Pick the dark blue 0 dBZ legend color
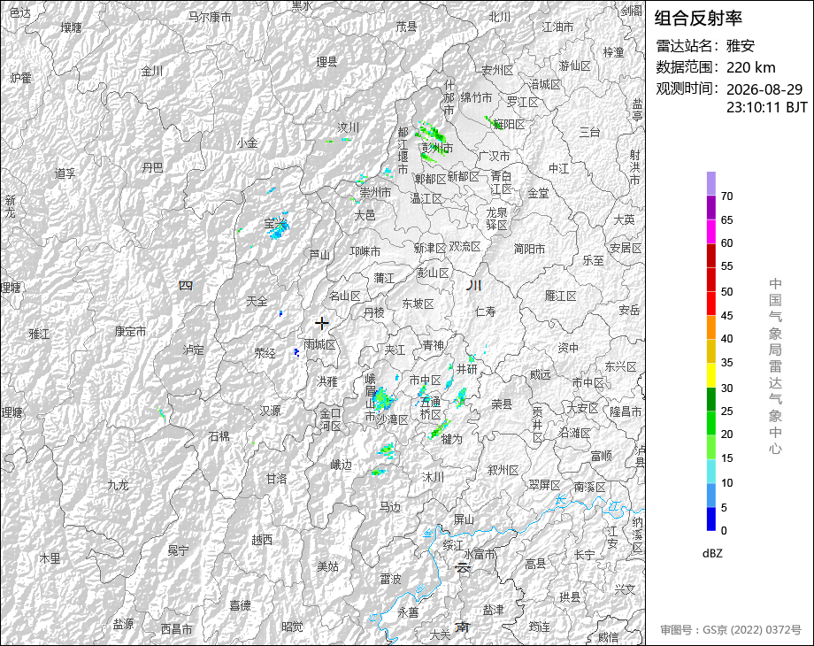 (x=711, y=519)
